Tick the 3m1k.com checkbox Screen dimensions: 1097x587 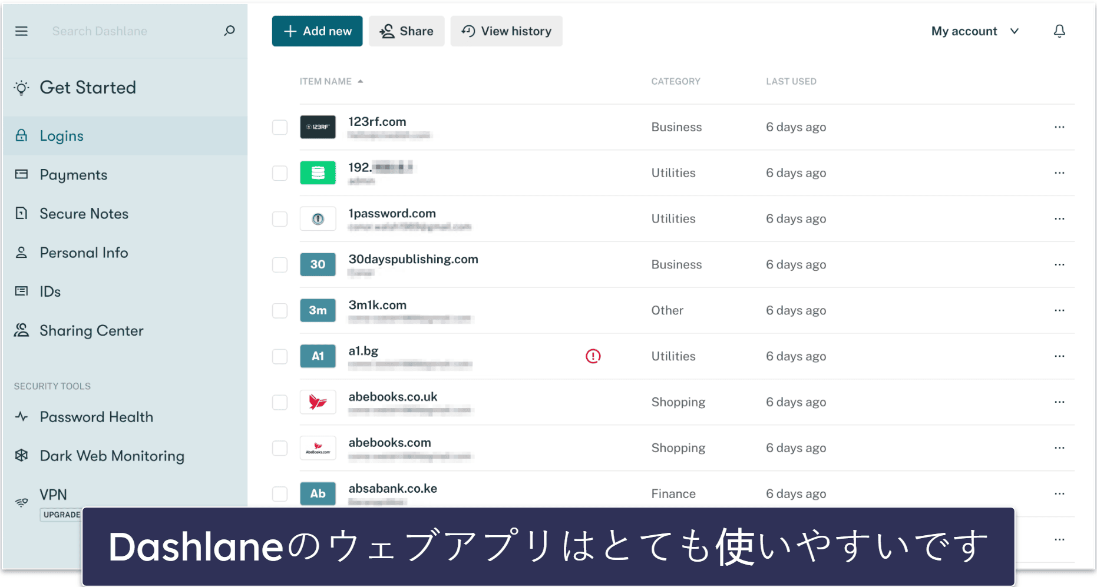(280, 311)
